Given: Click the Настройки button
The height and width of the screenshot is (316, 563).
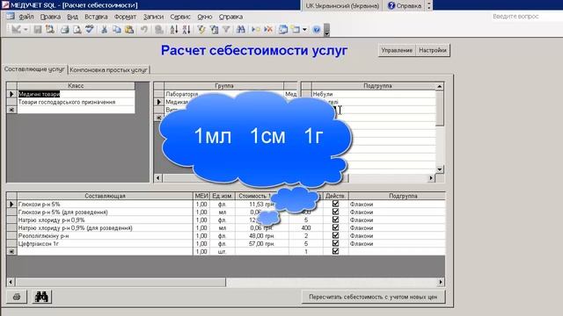Looking at the screenshot, I should [433, 51].
